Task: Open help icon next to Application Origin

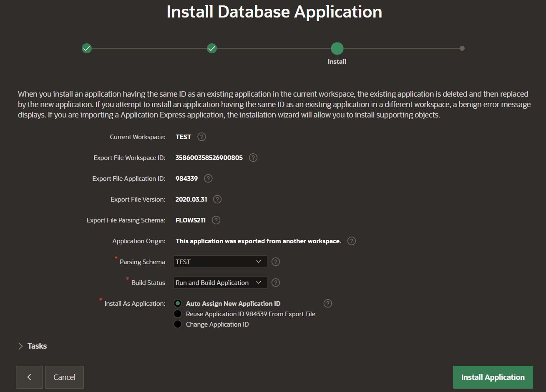Action: click(352, 241)
